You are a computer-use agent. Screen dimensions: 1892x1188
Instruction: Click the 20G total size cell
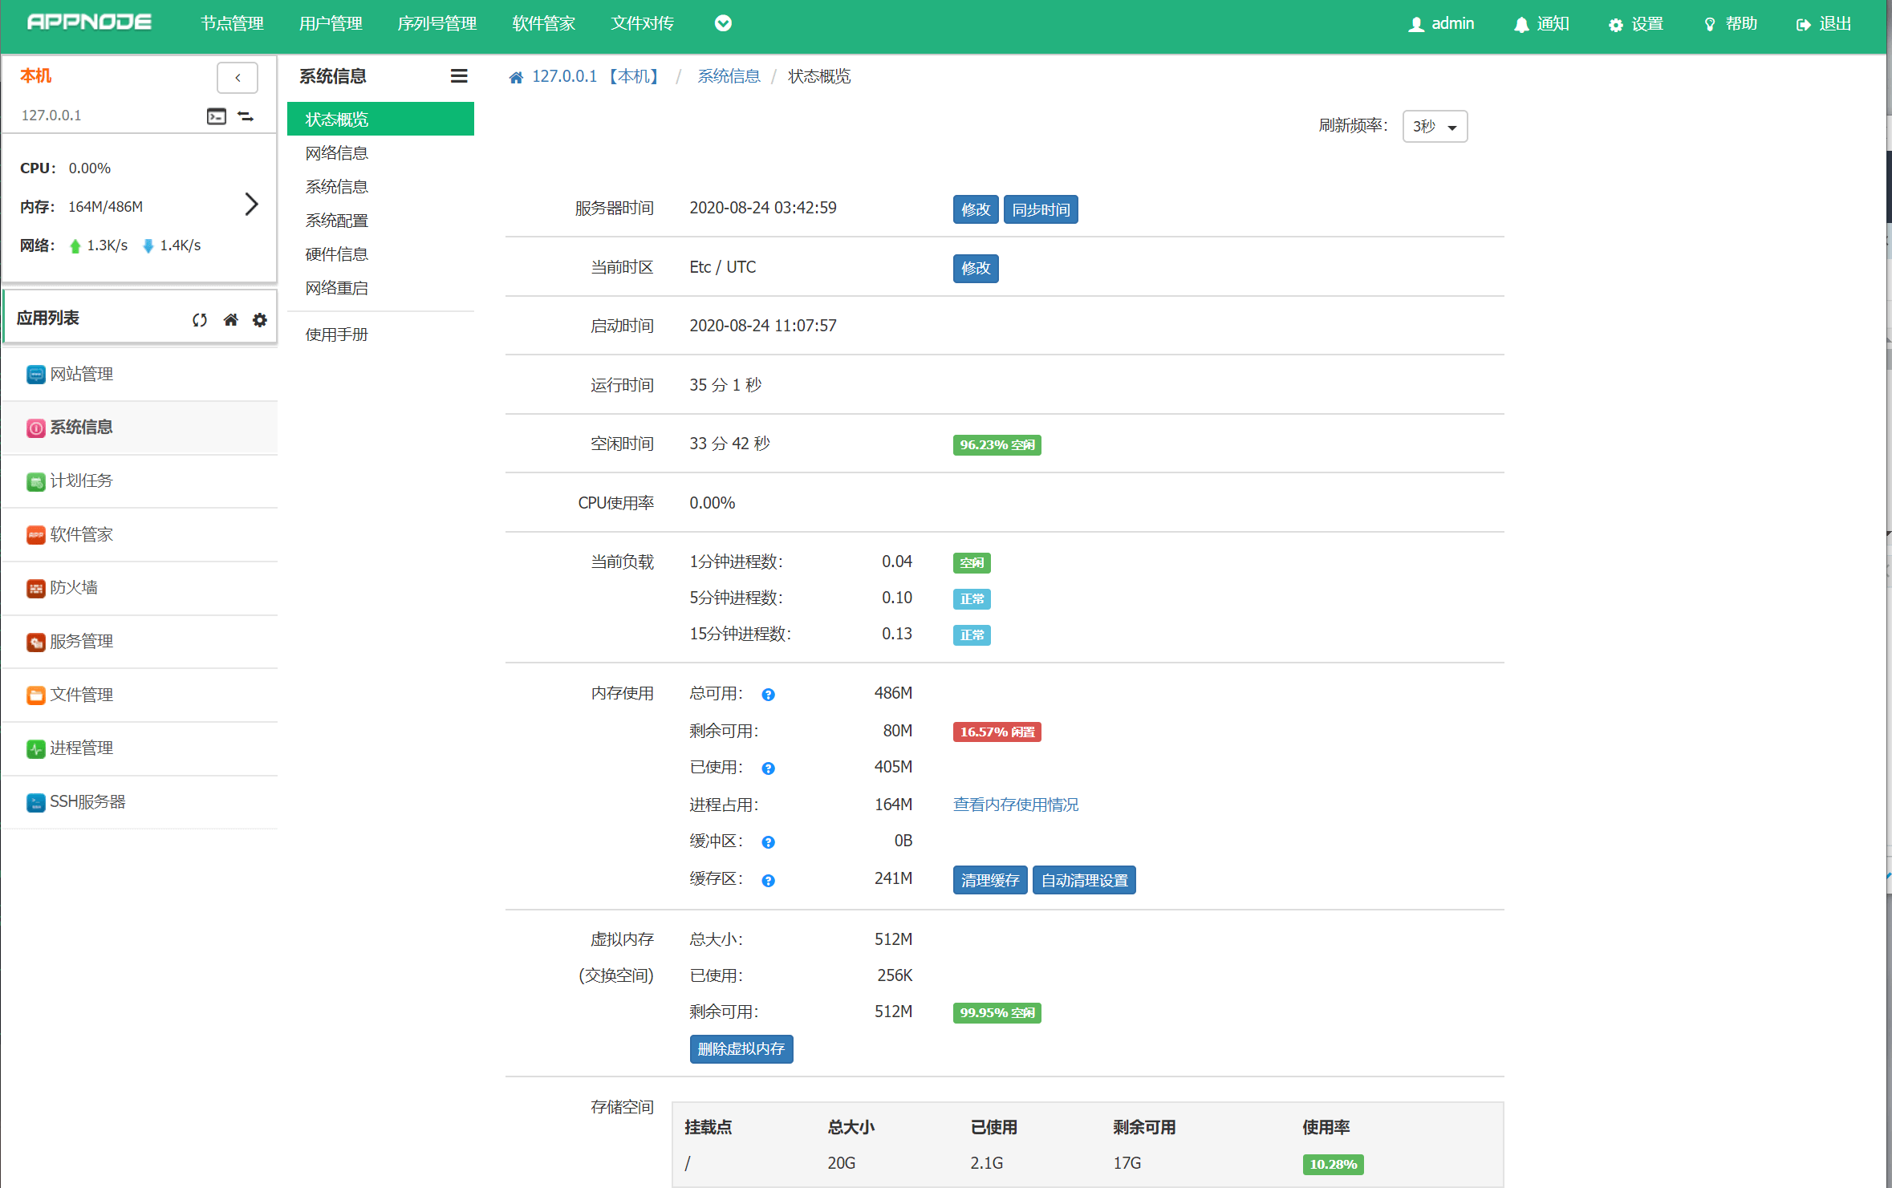(842, 1163)
